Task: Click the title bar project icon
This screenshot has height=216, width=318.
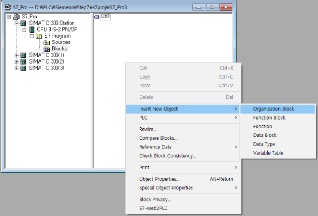Action: point(8,7)
